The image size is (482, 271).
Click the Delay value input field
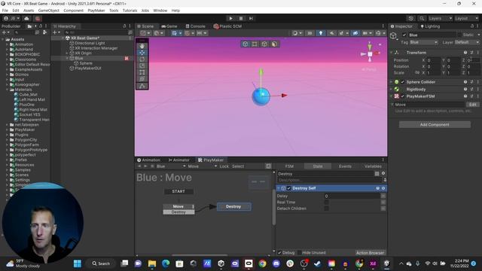[x=352, y=196]
